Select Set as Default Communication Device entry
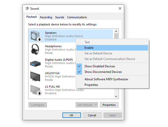168x127 pixels. 112,59
